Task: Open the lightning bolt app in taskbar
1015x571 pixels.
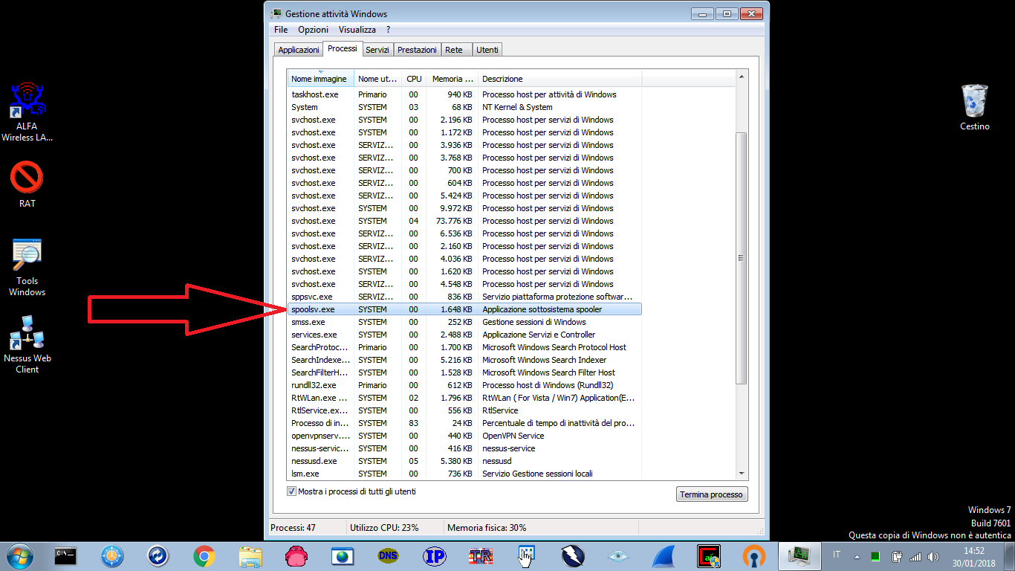Action: (572, 555)
